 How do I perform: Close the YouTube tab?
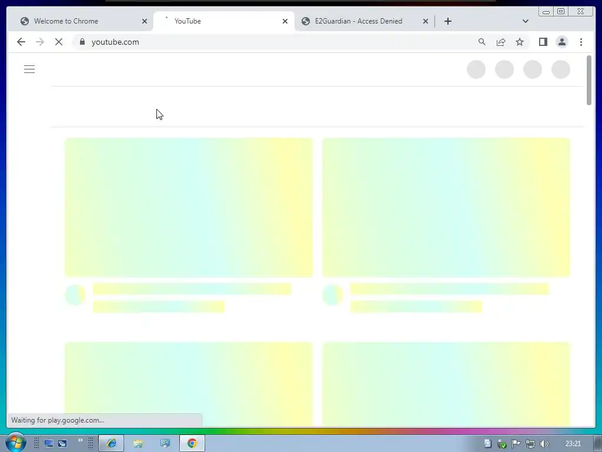click(285, 21)
